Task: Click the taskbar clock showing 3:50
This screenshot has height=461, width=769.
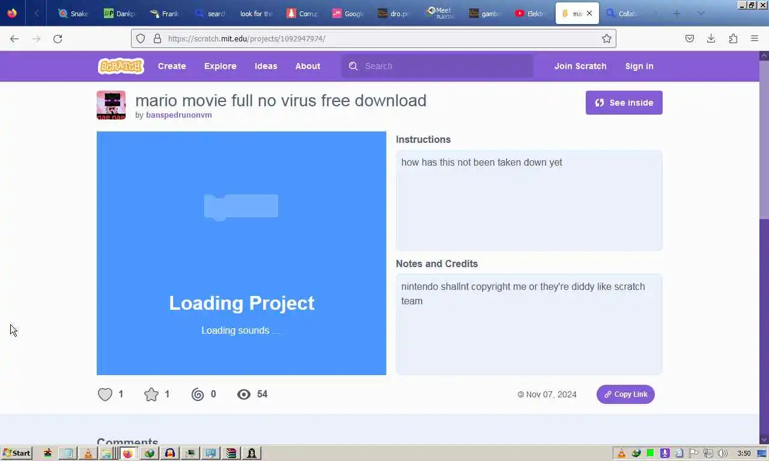Action: (x=744, y=453)
